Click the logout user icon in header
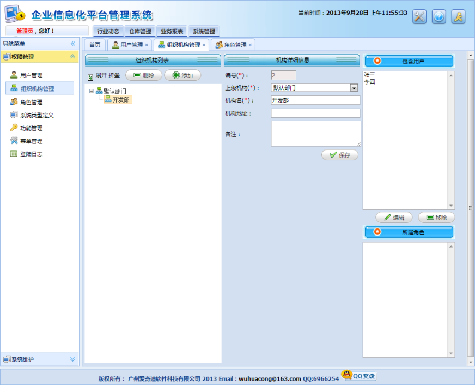Viewport: 475px width, 385px height. 458,16
